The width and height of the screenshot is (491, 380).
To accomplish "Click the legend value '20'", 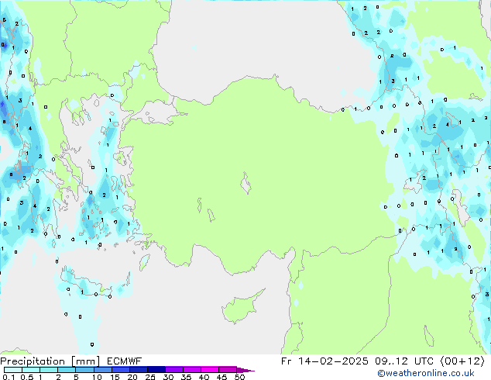I will [132, 377].
